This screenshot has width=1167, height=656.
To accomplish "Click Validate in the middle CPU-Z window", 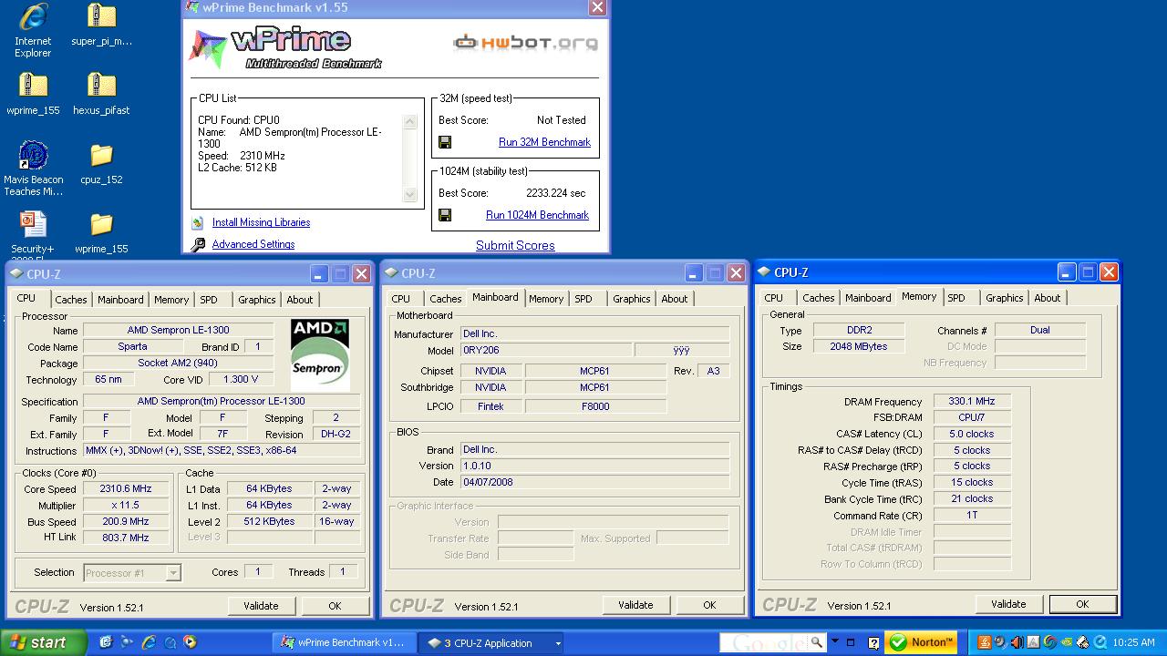I will (x=635, y=605).
